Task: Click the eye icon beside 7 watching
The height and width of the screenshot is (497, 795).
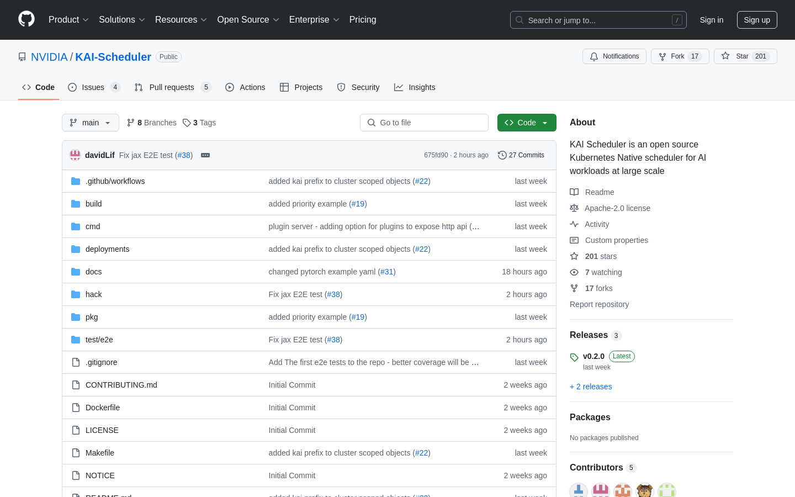Action: click(574, 272)
